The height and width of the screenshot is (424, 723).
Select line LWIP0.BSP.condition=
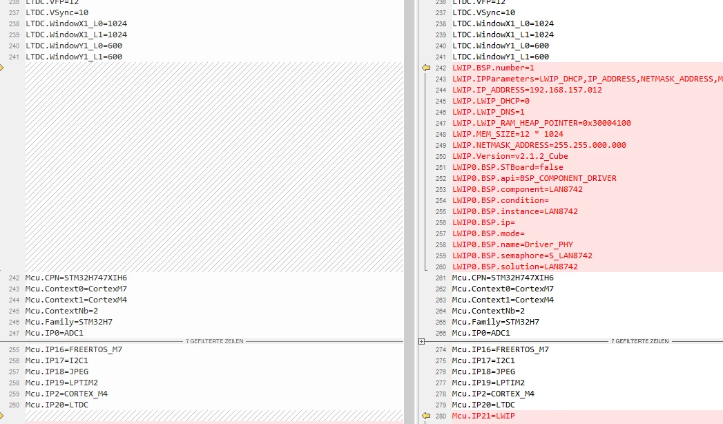(500, 200)
